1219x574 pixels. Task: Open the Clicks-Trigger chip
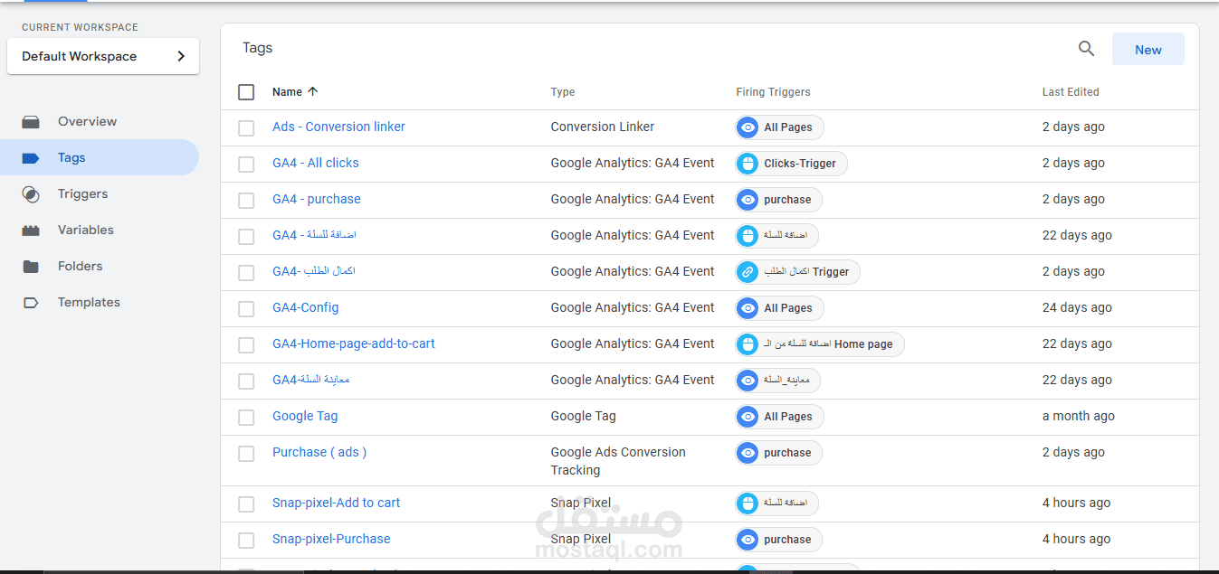(792, 164)
